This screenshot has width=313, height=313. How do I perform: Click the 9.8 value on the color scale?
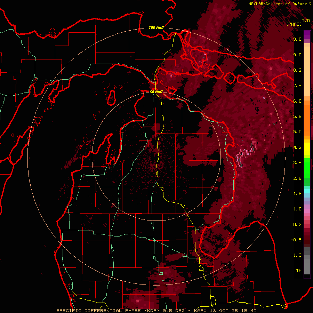[297, 39]
